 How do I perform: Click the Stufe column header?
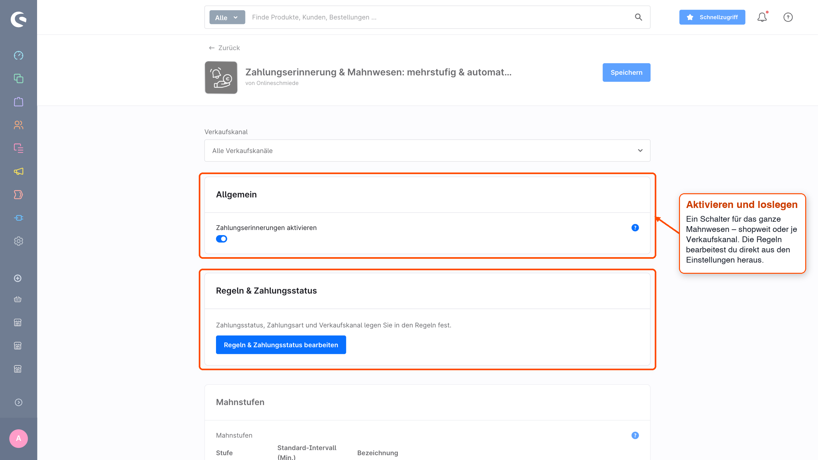click(224, 453)
